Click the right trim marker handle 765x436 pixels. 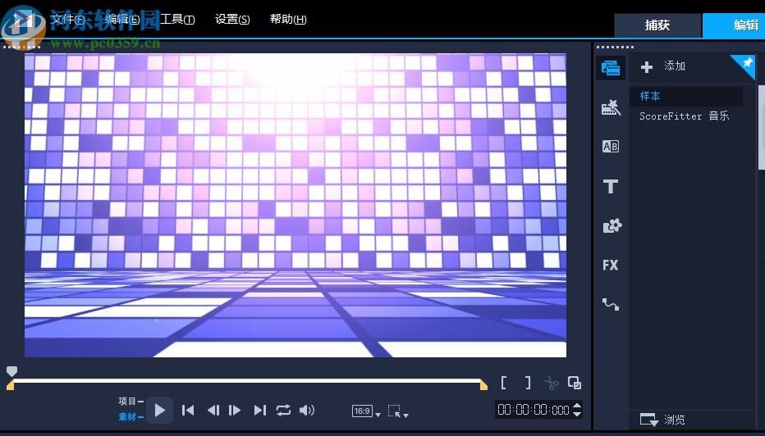[483, 385]
